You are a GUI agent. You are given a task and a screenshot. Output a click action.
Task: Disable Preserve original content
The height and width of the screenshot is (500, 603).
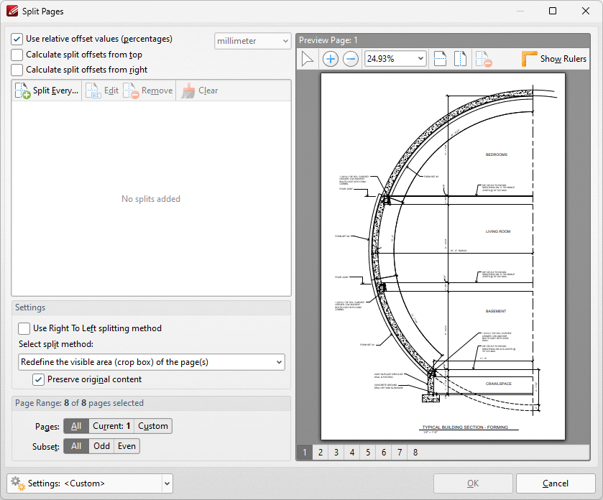point(38,379)
